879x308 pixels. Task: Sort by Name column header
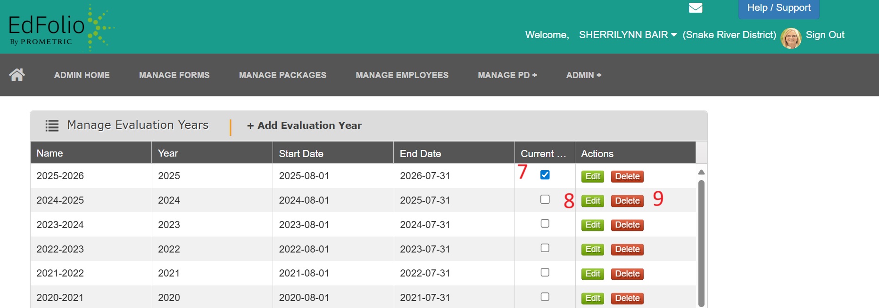tap(91, 153)
